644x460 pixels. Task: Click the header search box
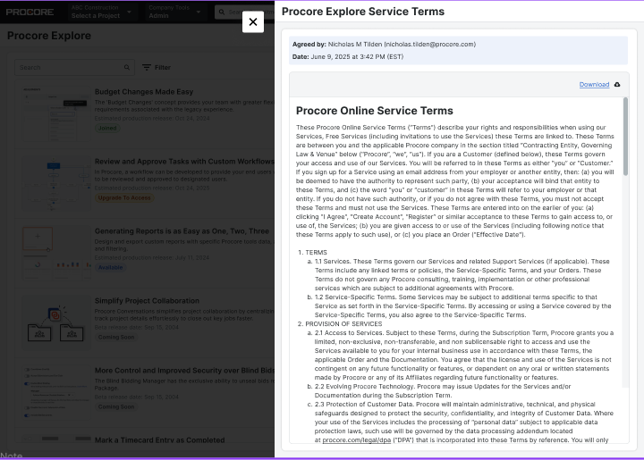(x=245, y=12)
